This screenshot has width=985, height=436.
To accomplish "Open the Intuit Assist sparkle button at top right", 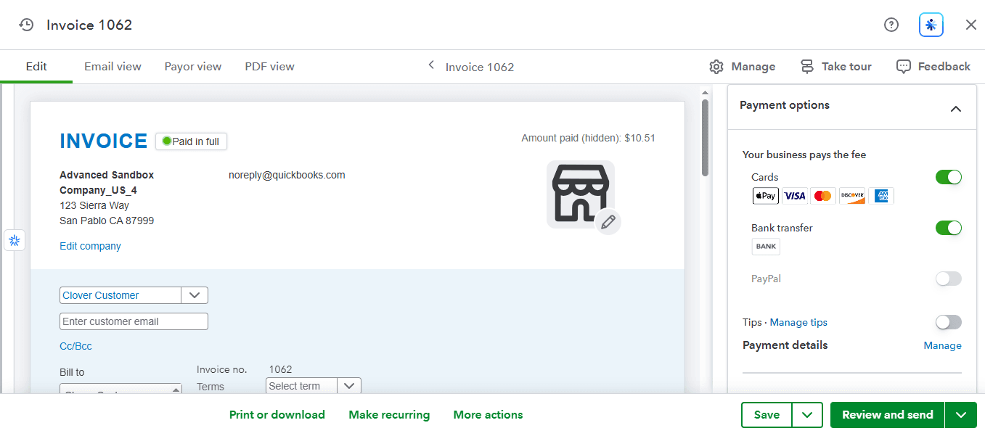I will (x=931, y=25).
